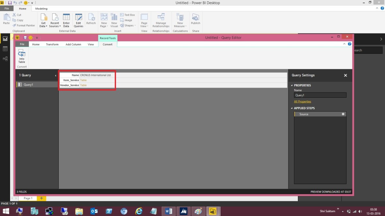
Task: Open the Modeling ribbon tab
Action: coord(41,8)
